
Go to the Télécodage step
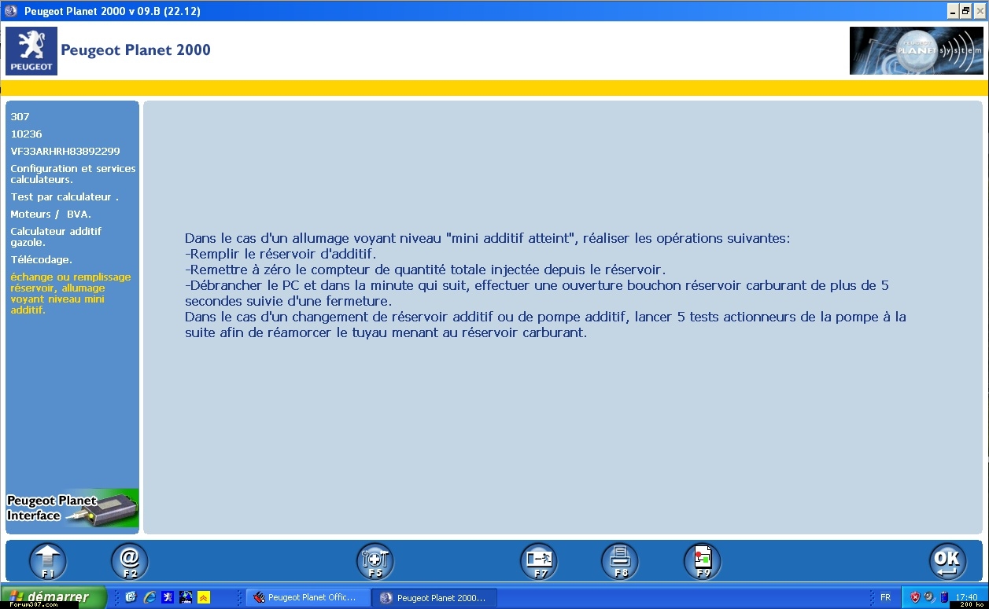[41, 260]
